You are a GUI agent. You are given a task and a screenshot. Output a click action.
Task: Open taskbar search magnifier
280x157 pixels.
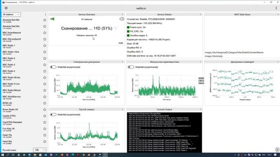coord(8,155)
